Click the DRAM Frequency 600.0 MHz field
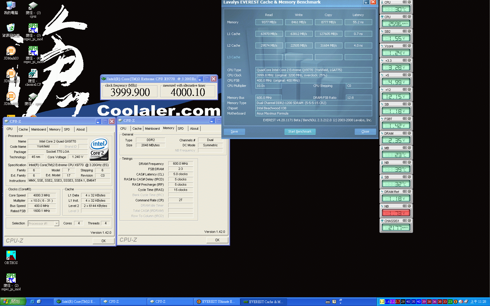The height and width of the screenshot is (306, 490). (181, 163)
